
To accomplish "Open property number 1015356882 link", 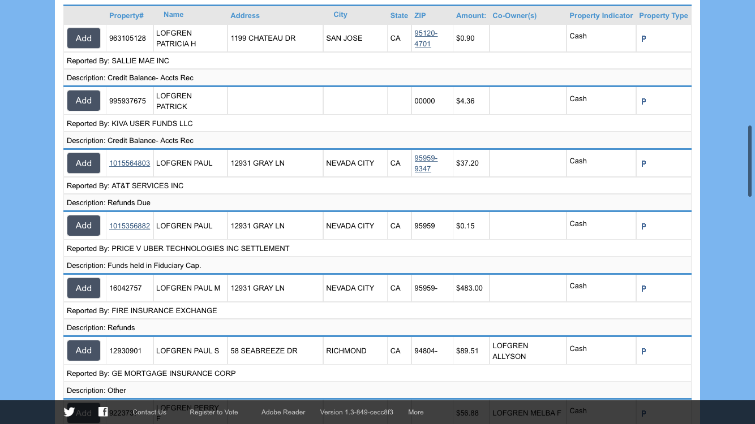I will [130, 226].
